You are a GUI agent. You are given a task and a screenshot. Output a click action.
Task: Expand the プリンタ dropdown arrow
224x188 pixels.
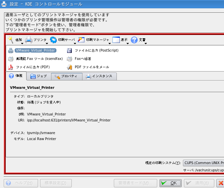tap(47, 44)
